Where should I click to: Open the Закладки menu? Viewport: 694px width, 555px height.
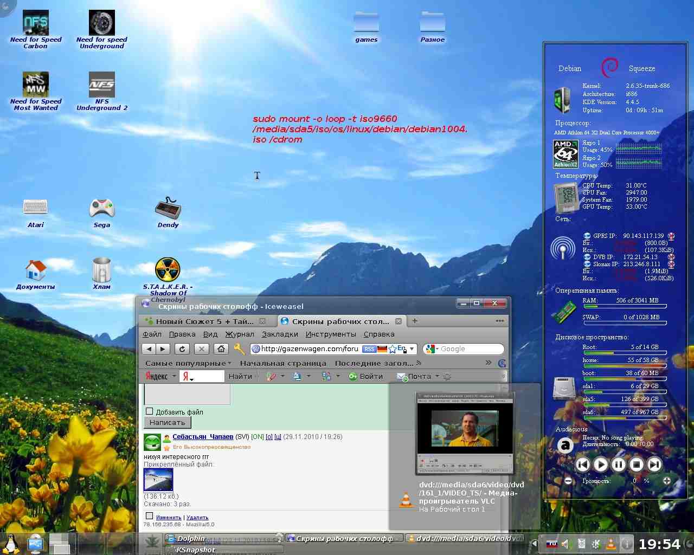point(280,334)
